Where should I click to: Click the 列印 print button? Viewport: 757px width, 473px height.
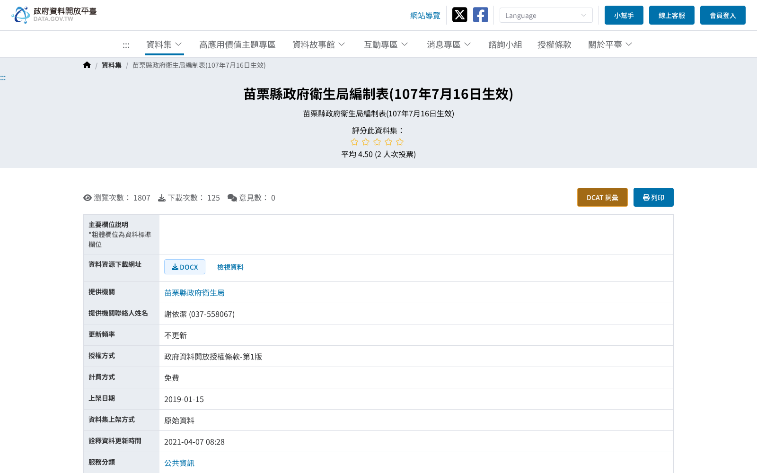(653, 197)
